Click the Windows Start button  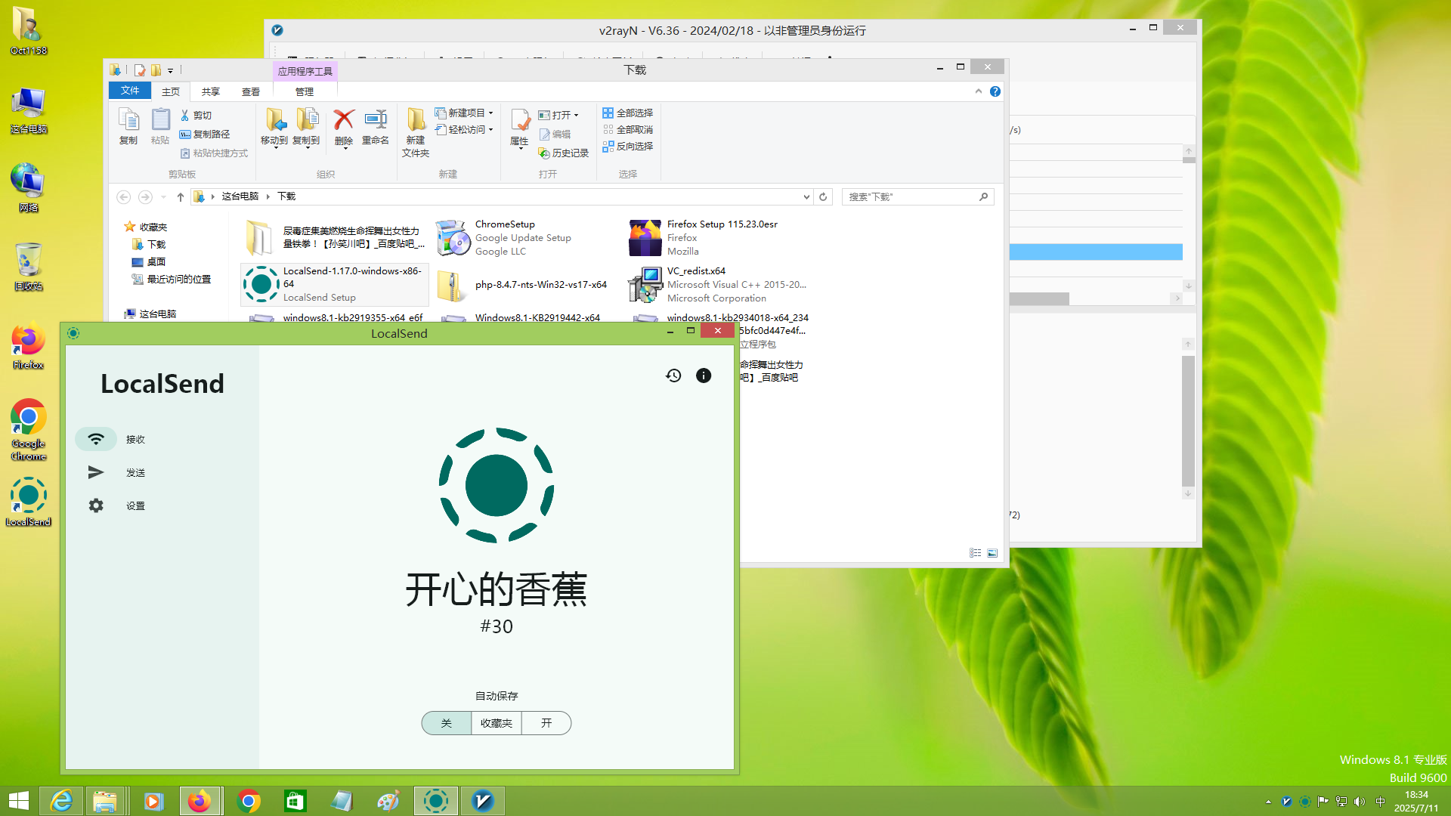pos(18,801)
